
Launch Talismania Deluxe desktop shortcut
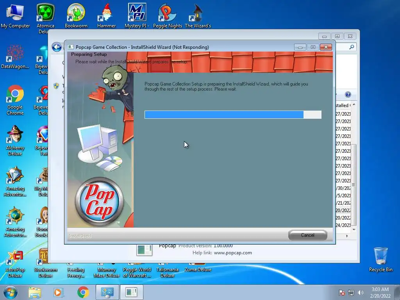(167, 271)
